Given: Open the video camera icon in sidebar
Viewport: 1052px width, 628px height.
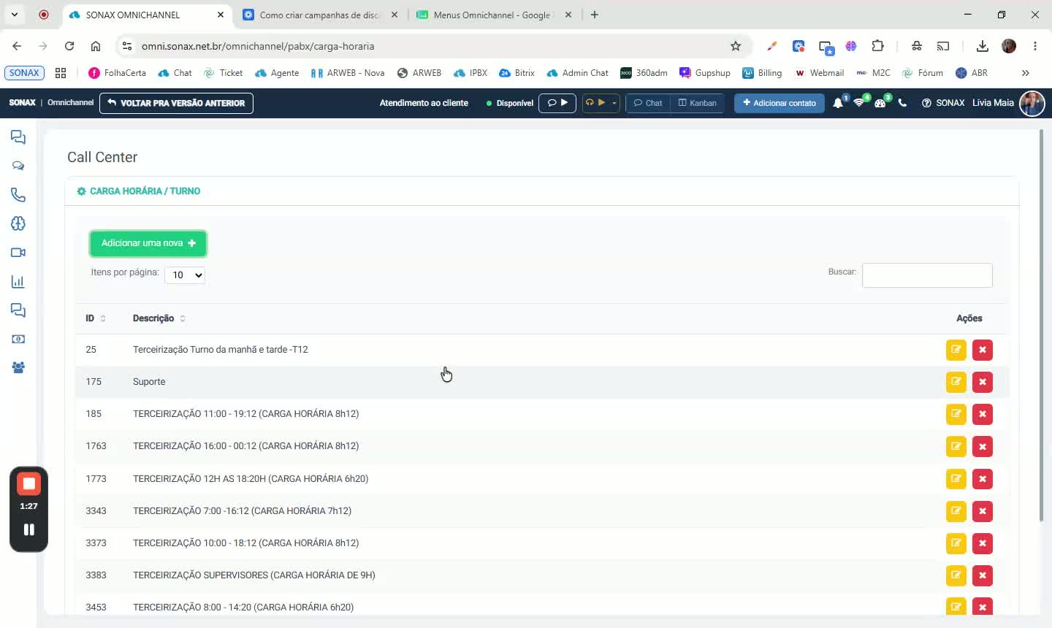Looking at the screenshot, I should pos(18,253).
